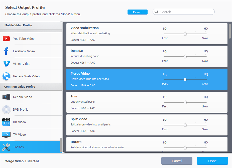Click the TV screen icon
The height and width of the screenshot is (168, 232).
pyautogui.click(x=6, y=135)
